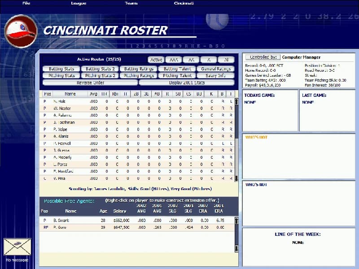This screenshot has width=359, height=269.
Task: Show the Batting Stats view
Action: pos(61,69)
